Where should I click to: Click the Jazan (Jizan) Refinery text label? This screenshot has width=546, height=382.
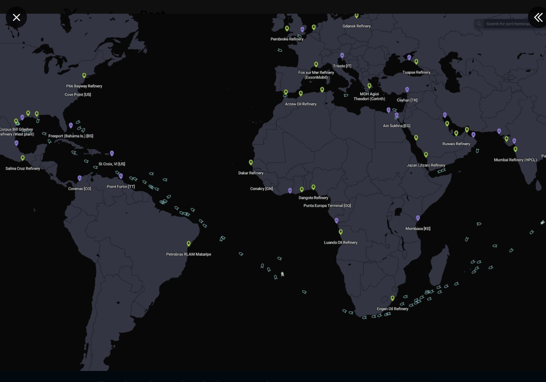pos(426,166)
